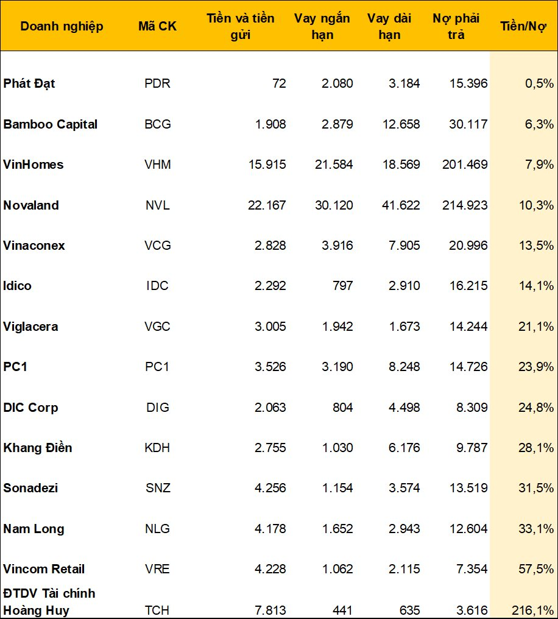This screenshot has width=558, height=619.
Task: Click Novaland's ratio 10,3%
Action: [x=536, y=205]
